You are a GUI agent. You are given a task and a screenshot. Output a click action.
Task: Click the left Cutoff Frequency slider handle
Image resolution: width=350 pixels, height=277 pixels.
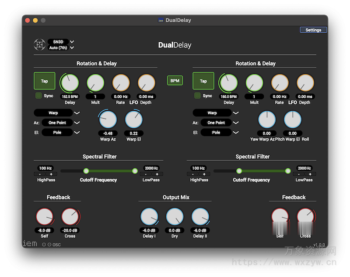coord(87,171)
